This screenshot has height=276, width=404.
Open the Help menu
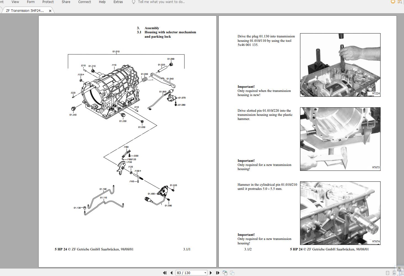pyautogui.click(x=102, y=2)
